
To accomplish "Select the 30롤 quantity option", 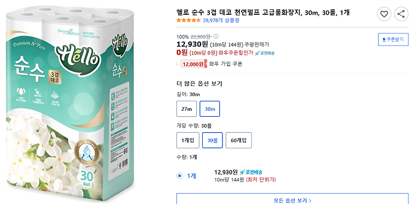I will click(212, 140).
